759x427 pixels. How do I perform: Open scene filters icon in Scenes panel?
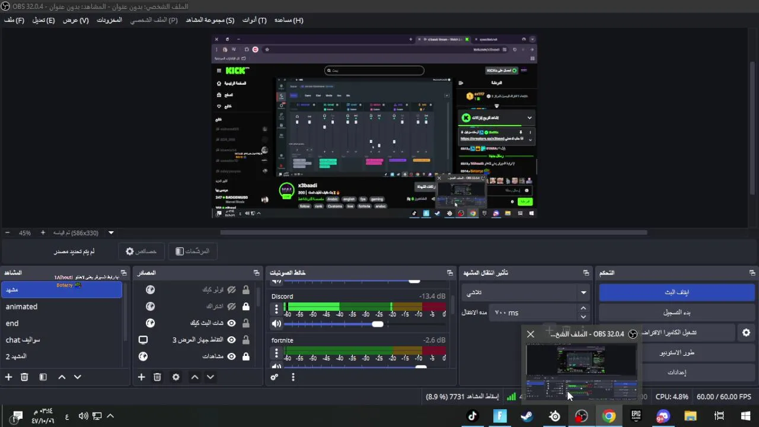[x=43, y=377]
